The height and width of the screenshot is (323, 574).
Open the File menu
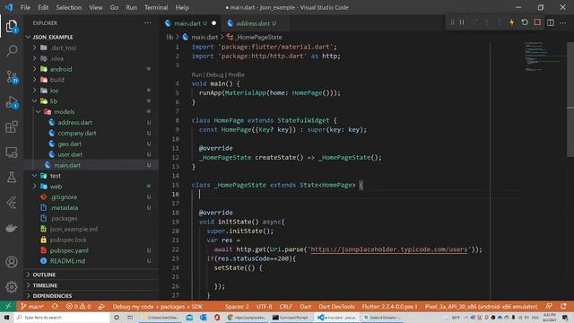(x=25, y=7)
